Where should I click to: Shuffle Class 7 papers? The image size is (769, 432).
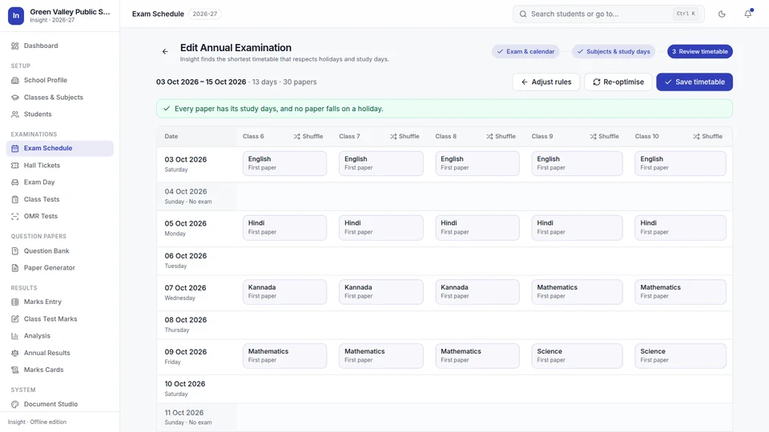click(405, 137)
